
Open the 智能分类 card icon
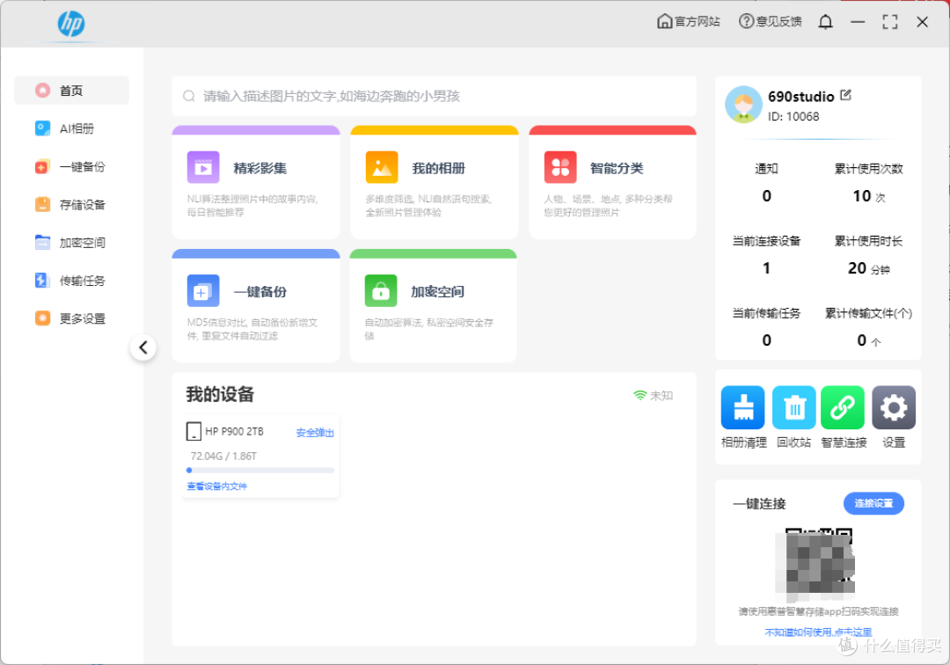pyautogui.click(x=560, y=167)
